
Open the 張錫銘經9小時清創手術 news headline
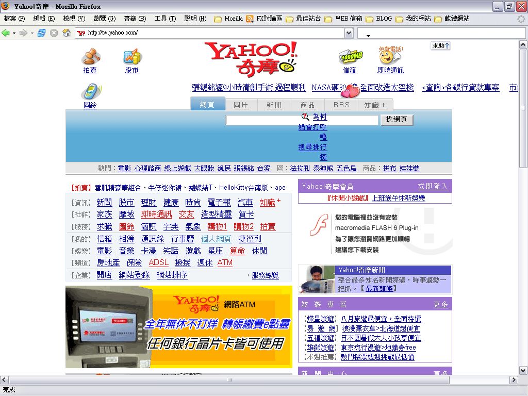point(249,88)
